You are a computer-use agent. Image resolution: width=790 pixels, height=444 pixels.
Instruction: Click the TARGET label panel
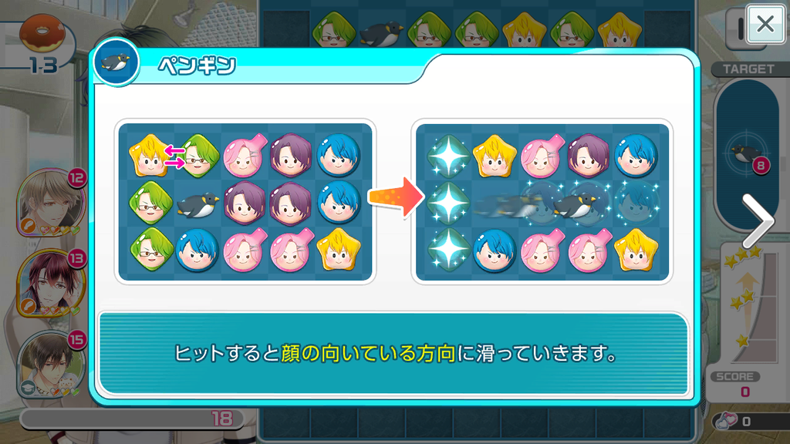(748, 69)
